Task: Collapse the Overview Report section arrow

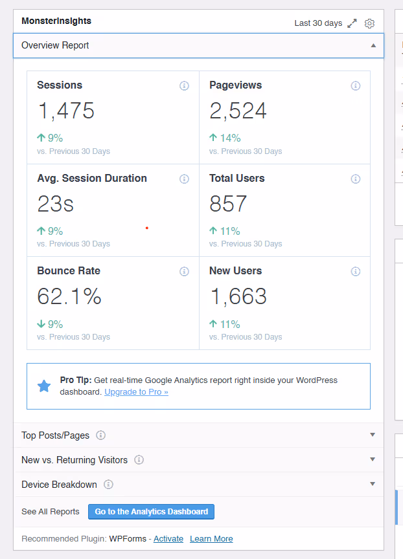Action: 373,46
